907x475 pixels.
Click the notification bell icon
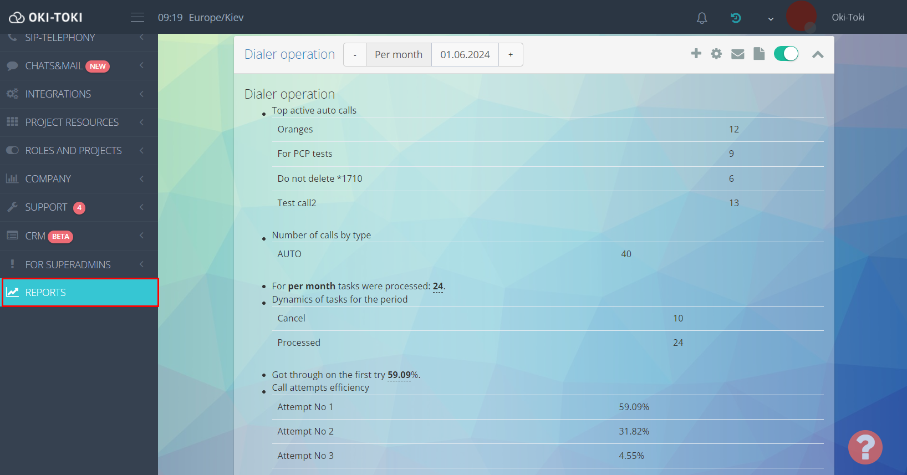tap(702, 18)
